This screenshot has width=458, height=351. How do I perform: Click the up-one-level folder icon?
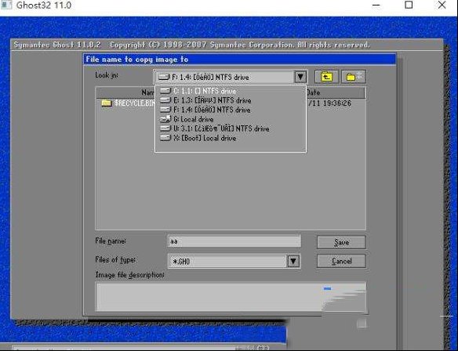click(326, 77)
